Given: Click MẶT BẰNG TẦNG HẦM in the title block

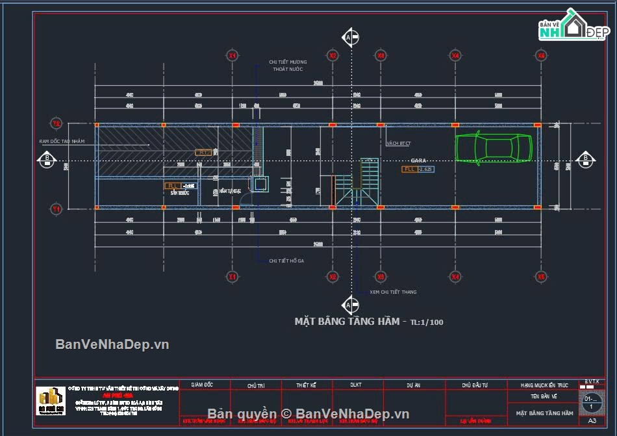Looking at the screenshot, I should [545, 413].
